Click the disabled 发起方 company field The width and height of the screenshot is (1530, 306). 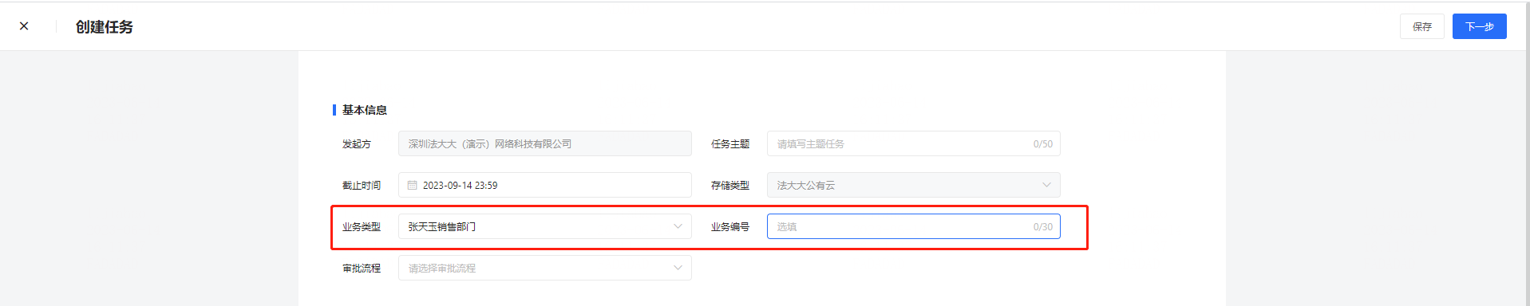(x=545, y=143)
